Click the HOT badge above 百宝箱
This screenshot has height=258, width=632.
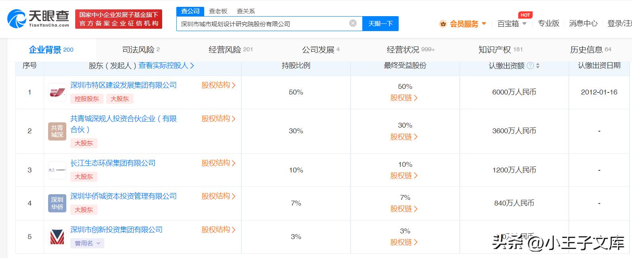pyautogui.click(x=525, y=15)
